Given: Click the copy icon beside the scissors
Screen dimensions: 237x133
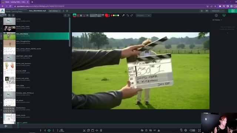Looking at the screenshot, I should [x=89, y=130].
